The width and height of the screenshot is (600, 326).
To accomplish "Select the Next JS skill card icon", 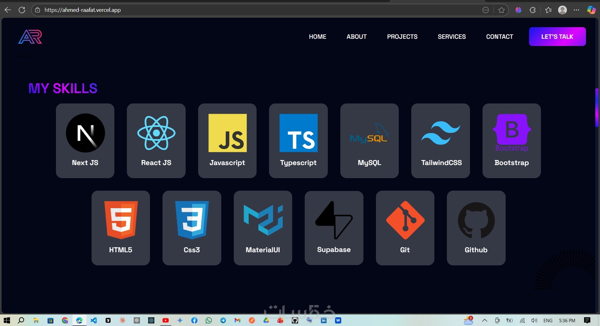I will coord(85,133).
